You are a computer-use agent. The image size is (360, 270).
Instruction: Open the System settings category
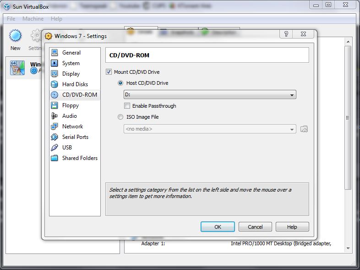tap(75, 63)
